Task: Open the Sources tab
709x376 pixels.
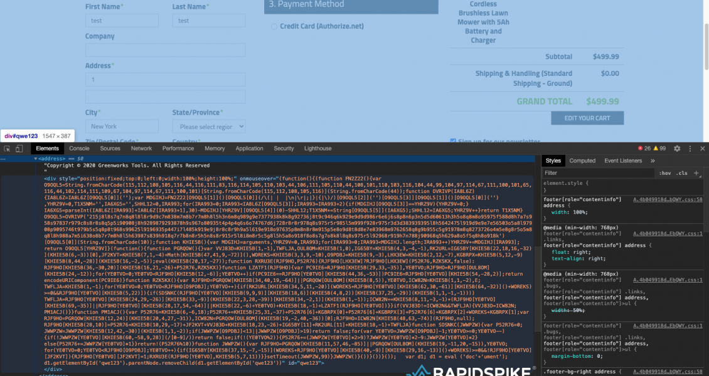Action: pyautogui.click(x=110, y=149)
